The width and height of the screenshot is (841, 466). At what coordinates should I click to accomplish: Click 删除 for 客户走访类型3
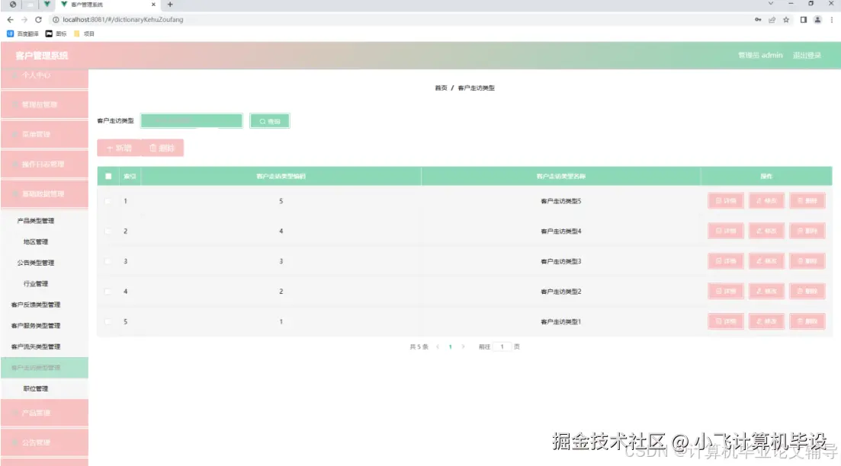coord(807,261)
